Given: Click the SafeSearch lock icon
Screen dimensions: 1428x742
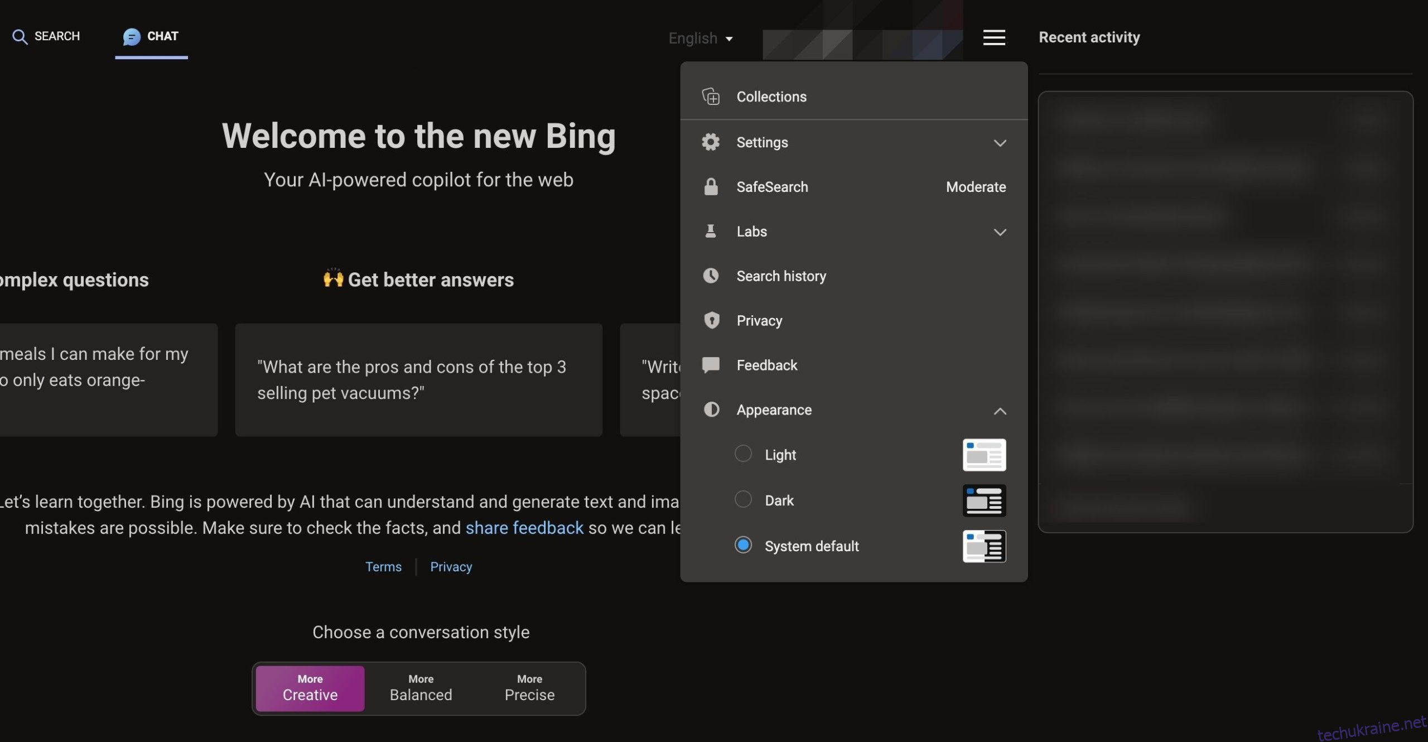Looking at the screenshot, I should pos(711,187).
